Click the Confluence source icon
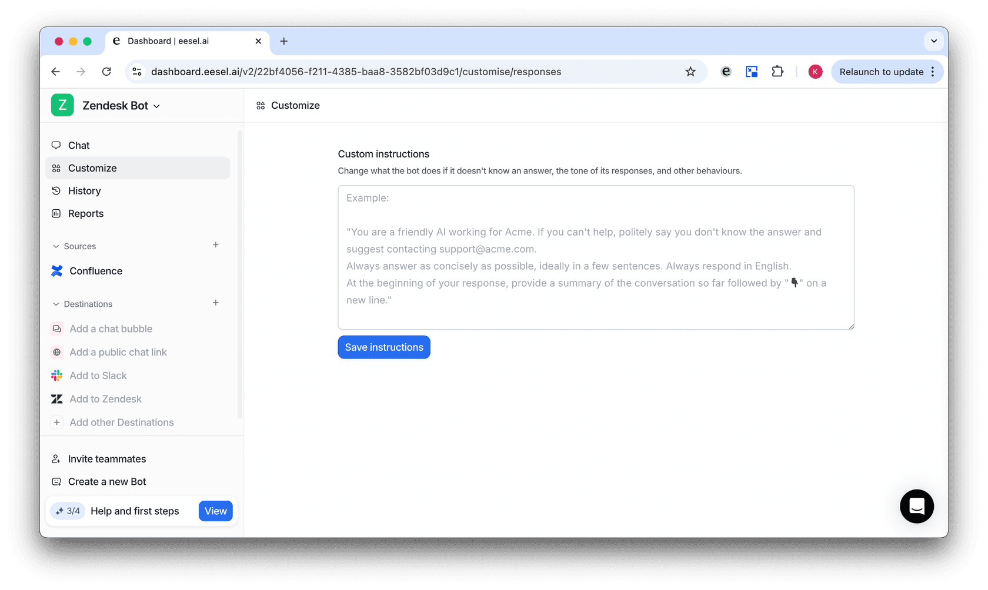 tap(57, 271)
